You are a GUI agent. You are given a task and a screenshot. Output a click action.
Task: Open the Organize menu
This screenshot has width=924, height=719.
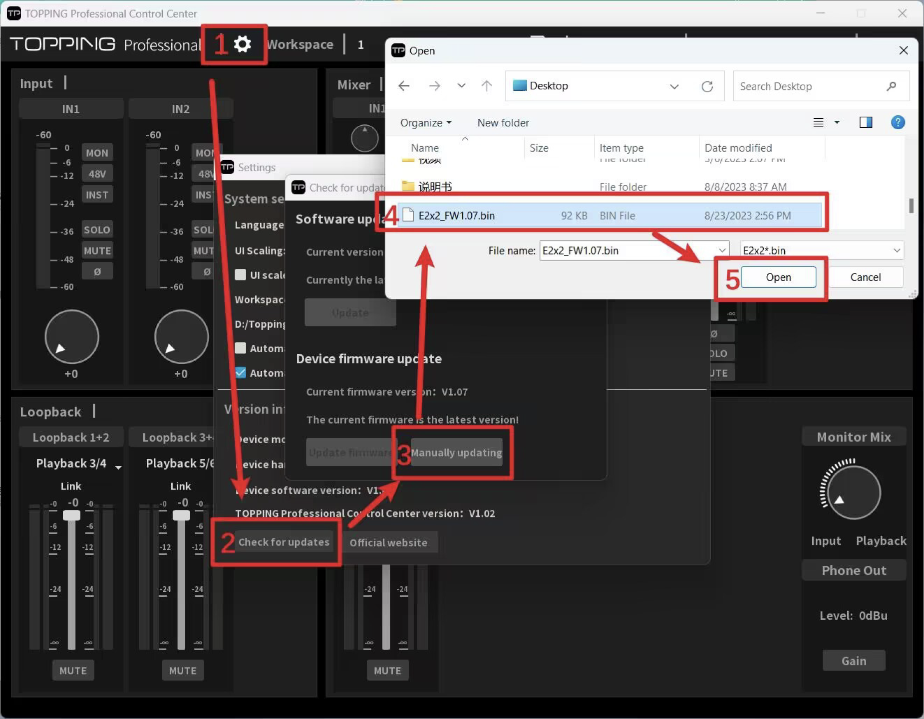(x=425, y=123)
